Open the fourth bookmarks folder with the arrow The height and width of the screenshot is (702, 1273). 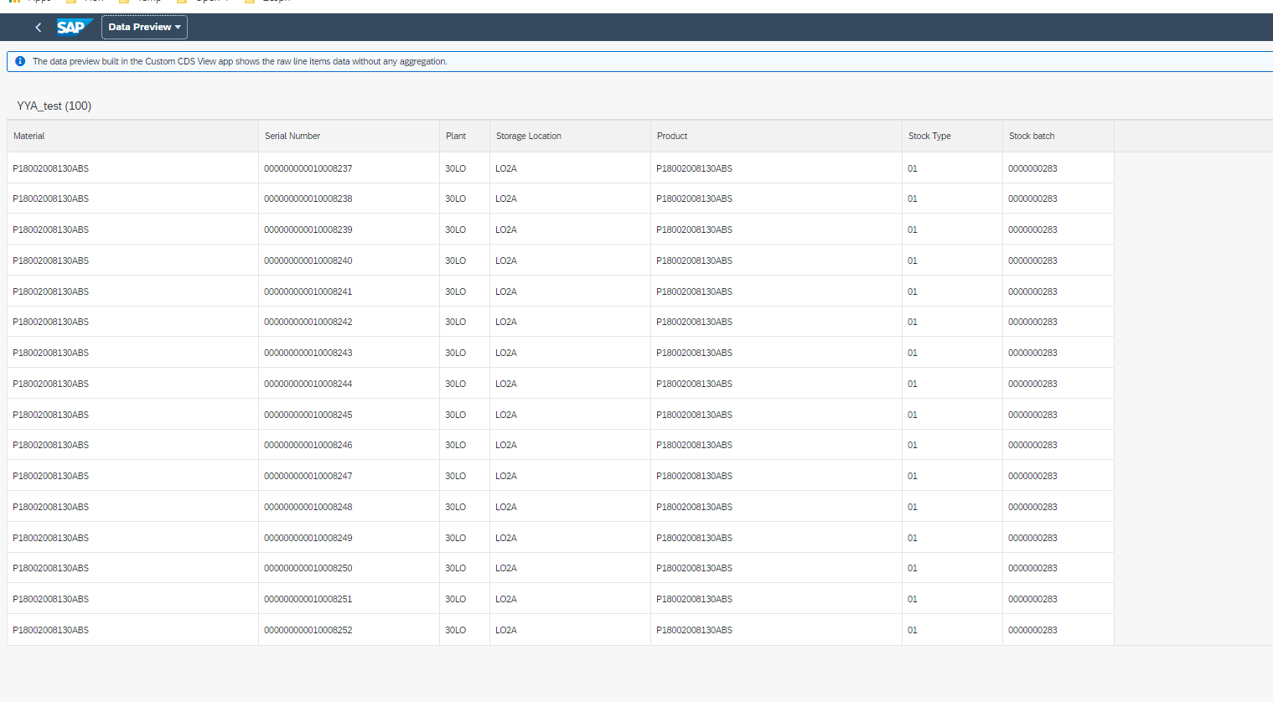click(204, 3)
